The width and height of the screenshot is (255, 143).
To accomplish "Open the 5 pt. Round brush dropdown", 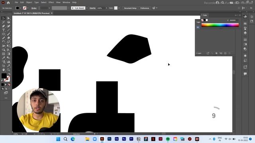I will 87,8.
